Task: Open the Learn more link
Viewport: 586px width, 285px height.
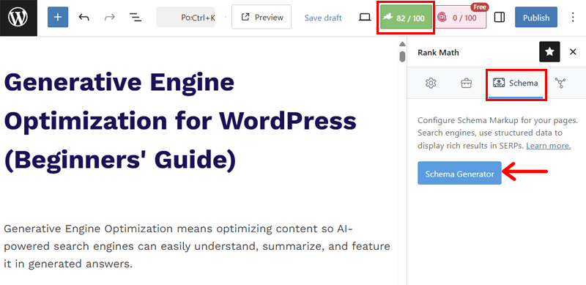Action: coord(548,146)
